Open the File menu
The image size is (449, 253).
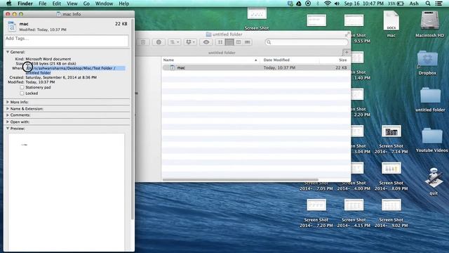(43, 4)
